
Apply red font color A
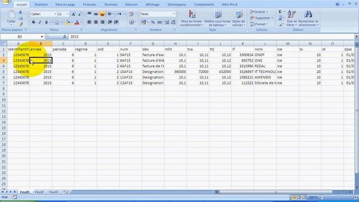click(x=77, y=22)
